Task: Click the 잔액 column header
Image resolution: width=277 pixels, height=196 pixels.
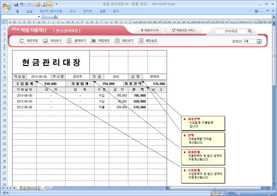Action: pyautogui.click(x=138, y=90)
